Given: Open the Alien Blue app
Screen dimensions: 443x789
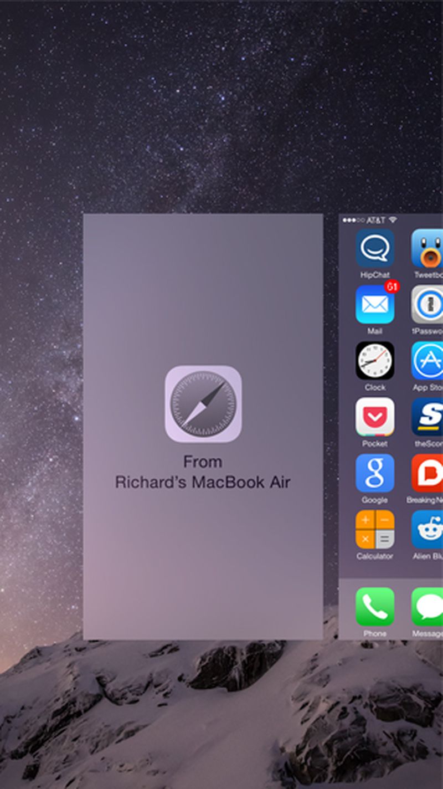Looking at the screenshot, I should [x=427, y=530].
